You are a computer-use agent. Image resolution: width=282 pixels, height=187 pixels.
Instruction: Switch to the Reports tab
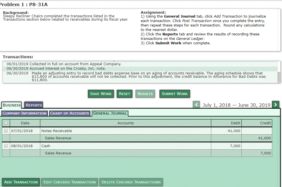(x=33, y=105)
